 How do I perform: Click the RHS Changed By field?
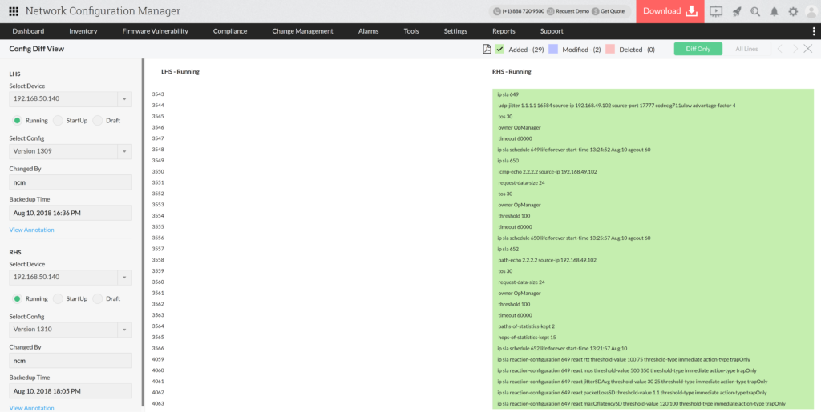[x=70, y=361]
